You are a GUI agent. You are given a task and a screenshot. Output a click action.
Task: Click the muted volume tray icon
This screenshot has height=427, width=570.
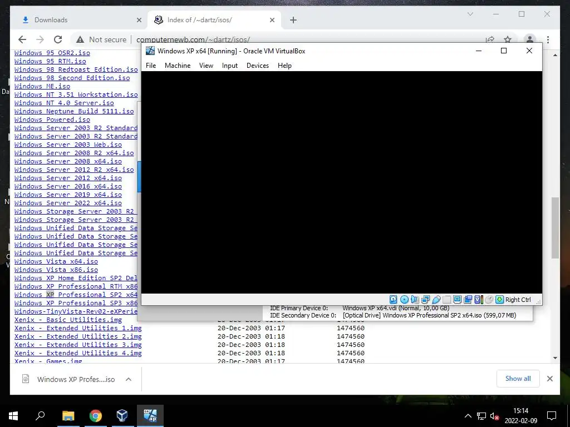[x=494, y=416]
